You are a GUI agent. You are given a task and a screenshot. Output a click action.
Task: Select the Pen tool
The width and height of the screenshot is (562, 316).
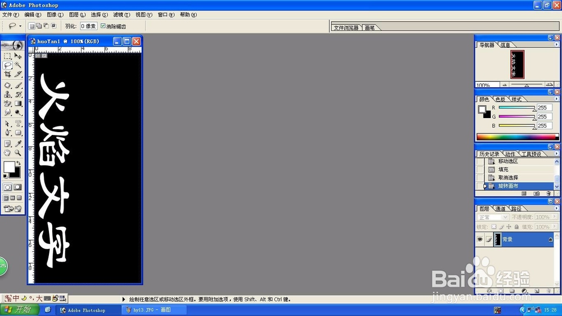coord(7,132)
